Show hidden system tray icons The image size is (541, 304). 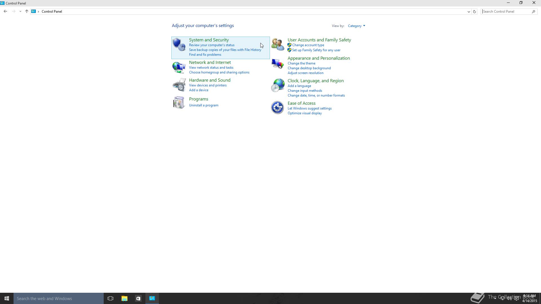(495, 298)
